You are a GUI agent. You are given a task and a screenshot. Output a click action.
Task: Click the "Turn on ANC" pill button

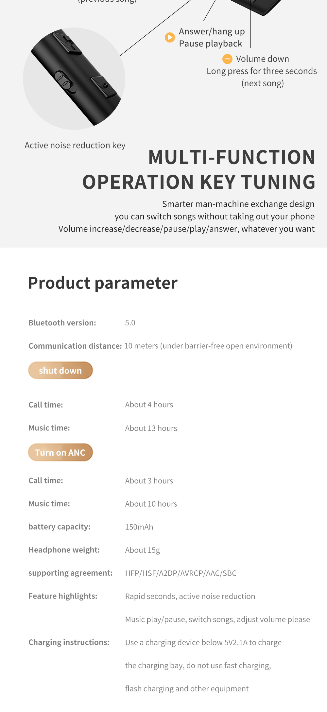60,452
